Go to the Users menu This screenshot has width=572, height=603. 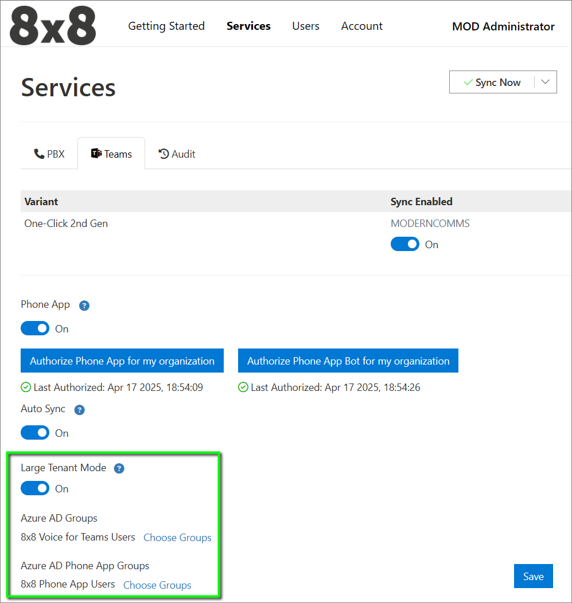pos(306,26)
